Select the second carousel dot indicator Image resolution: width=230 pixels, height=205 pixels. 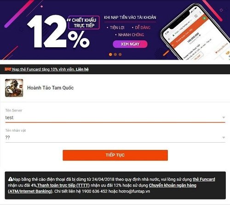click(x=115, y=55)
